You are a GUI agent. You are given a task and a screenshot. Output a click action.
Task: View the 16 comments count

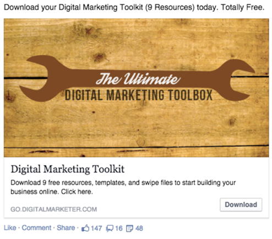[x=119, y=229]
